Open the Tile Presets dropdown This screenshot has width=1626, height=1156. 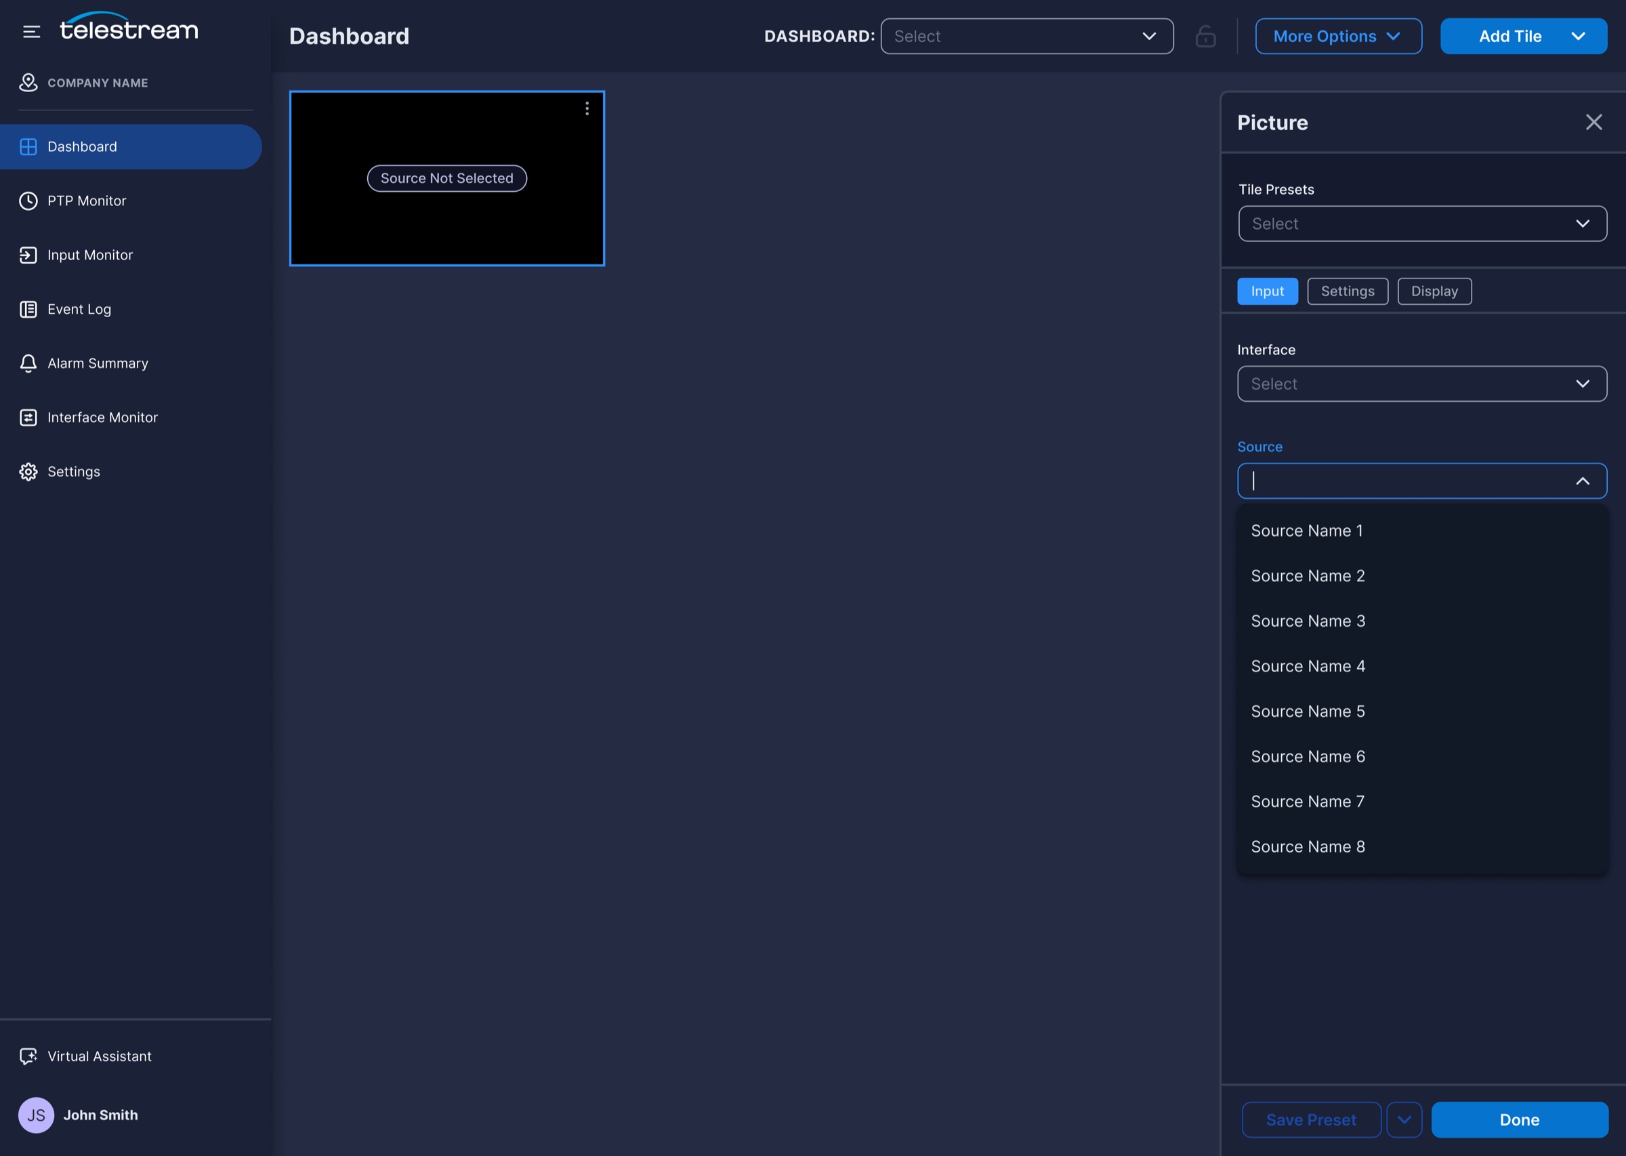pyautogui.click(x=1422, y=224)
